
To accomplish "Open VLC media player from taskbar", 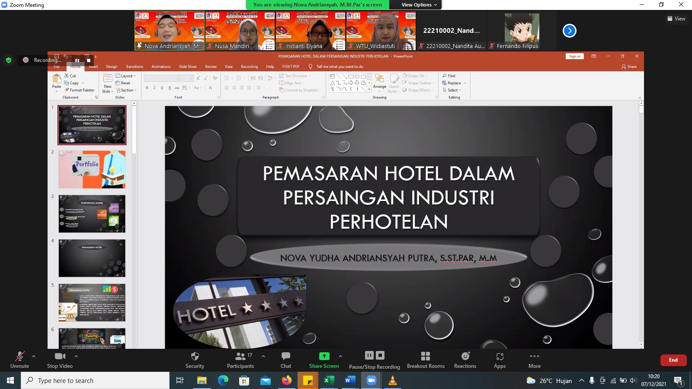I will pyautogui.click(x=393, y=380).
